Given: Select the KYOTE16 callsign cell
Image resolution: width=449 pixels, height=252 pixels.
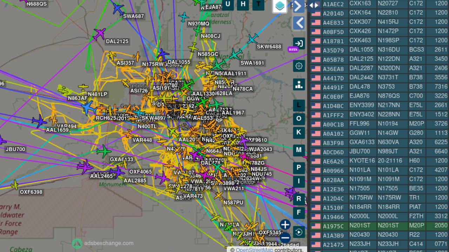Looking at the screenshot, I should pyautogui.click(x=362, y=161).
